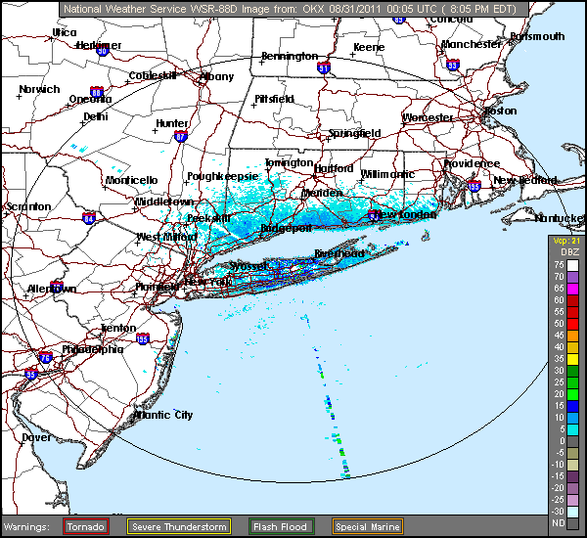
Task: Click the Interstate 87 shield below Hunter
Action: (180, 136)
